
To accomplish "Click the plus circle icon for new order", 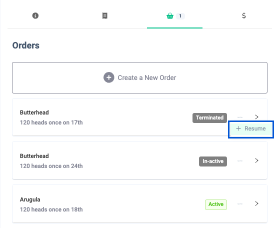I will [108, 77].
